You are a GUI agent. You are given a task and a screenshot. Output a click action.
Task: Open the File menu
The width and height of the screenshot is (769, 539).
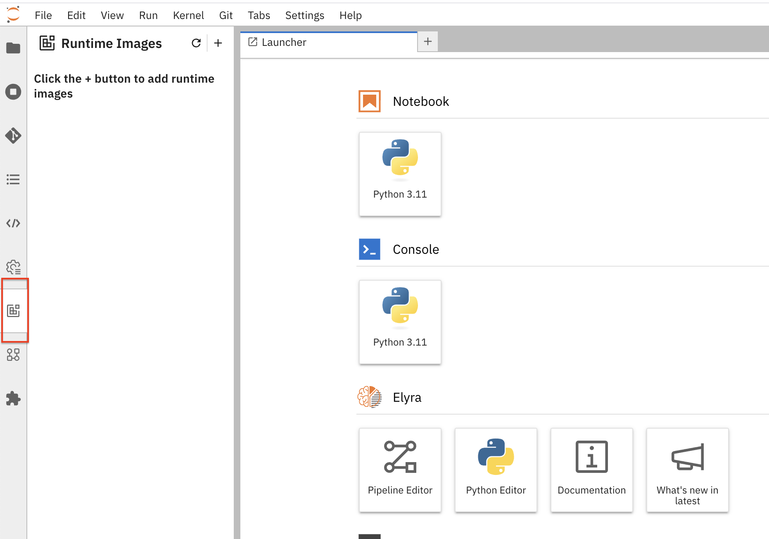pyautogui.click(x=43, y=15)
